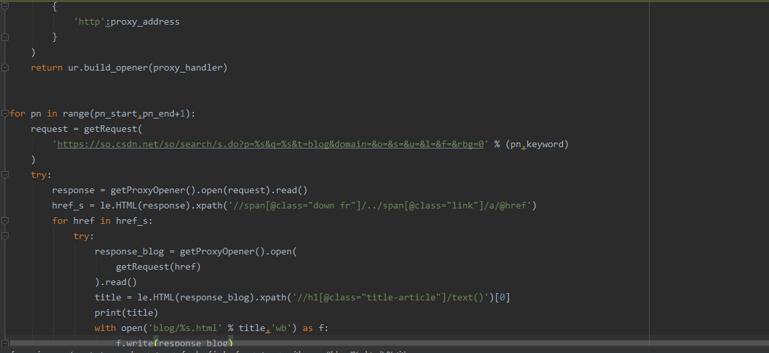Click 'pn_end+1' in the for loop
This screenshot has width=769, height=353.
tap(164, 114)
